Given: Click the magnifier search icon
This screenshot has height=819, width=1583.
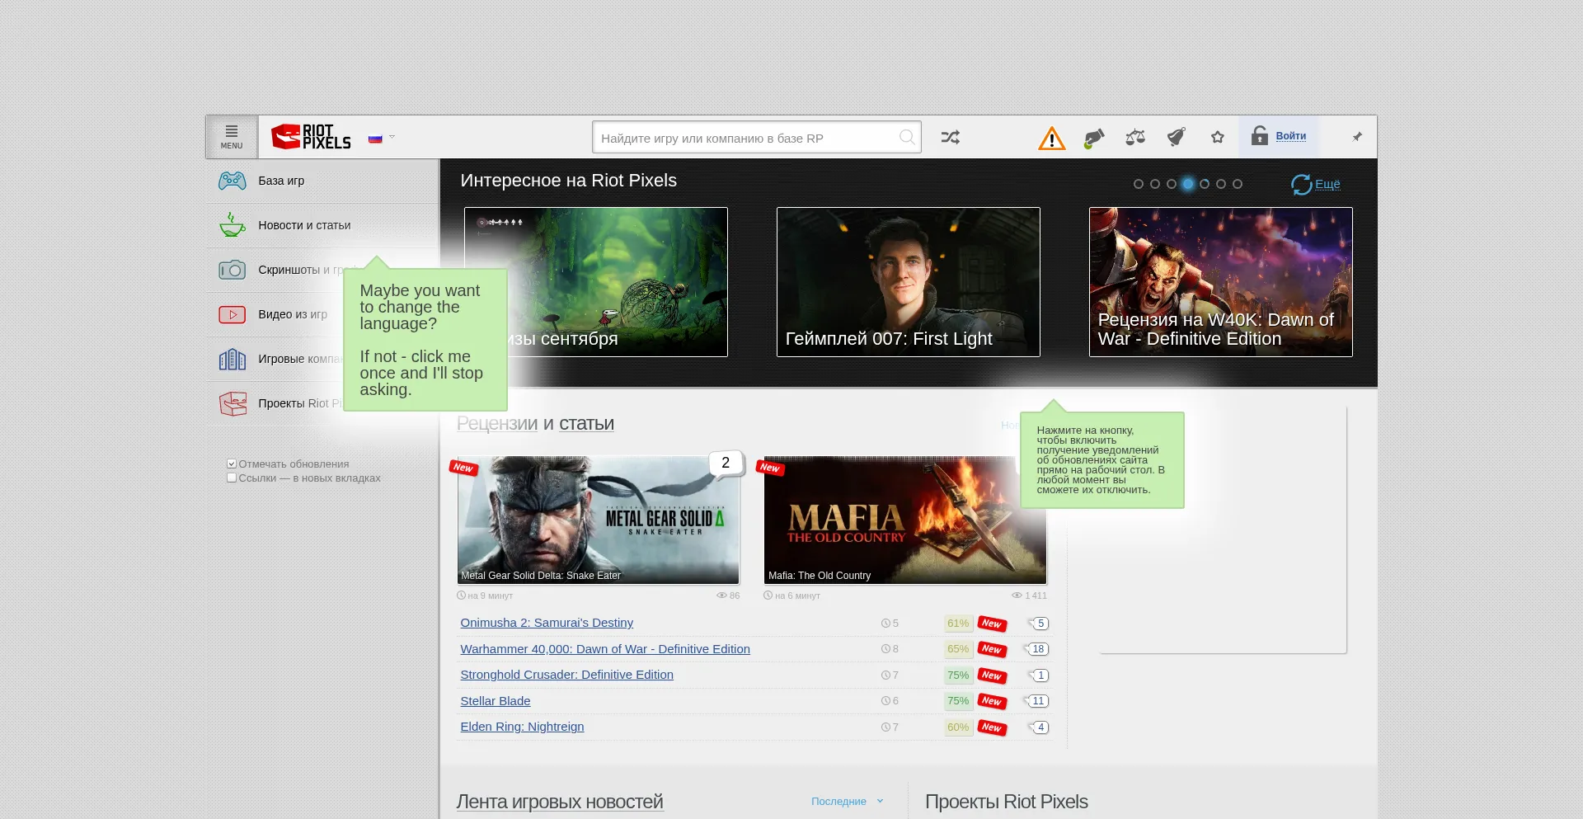Looking at the screenshot, I should pos(906,138).
